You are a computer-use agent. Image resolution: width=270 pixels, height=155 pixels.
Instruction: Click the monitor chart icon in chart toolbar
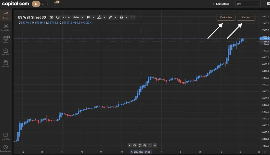click(58, 17)
